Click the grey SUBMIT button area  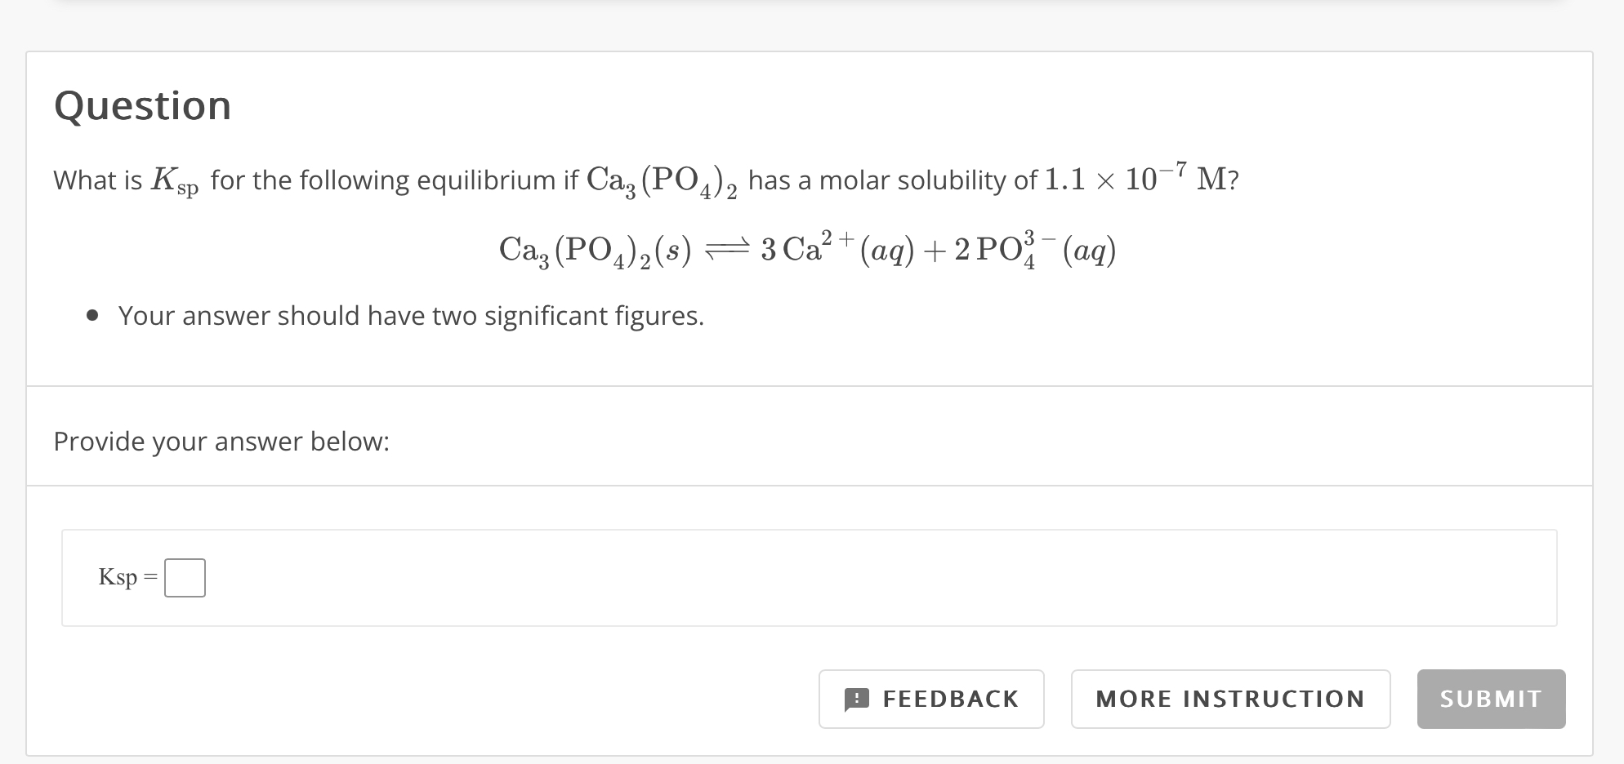[1490, 699]
